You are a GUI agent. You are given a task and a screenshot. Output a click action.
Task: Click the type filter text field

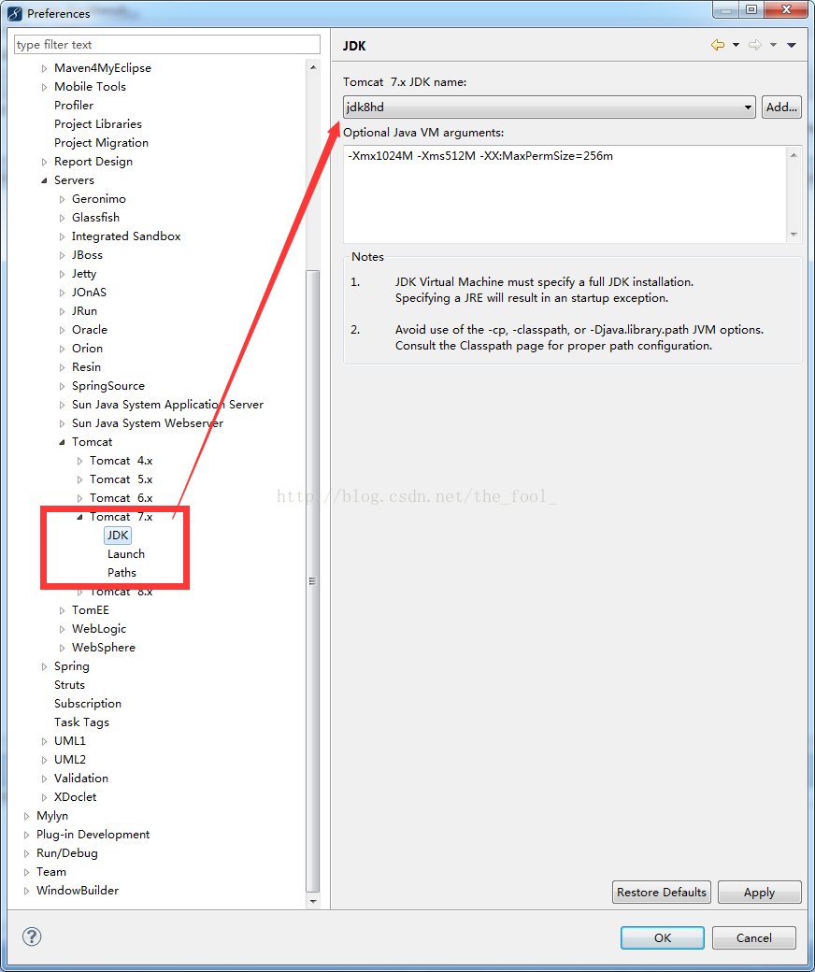click(166, 45)
